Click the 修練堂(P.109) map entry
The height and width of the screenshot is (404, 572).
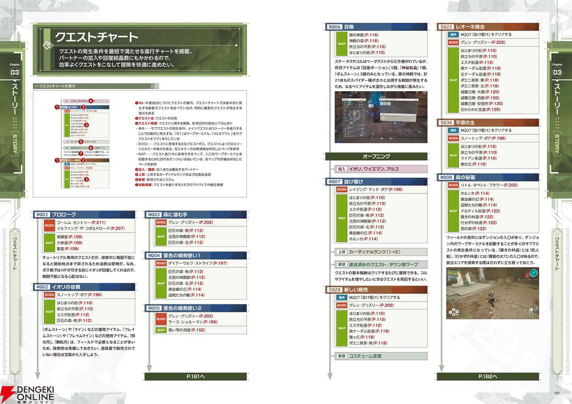pyautogui.click(x=70, y=236)
